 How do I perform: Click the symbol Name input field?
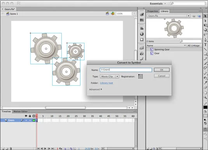pyautogui.click(x=126, y=70)
